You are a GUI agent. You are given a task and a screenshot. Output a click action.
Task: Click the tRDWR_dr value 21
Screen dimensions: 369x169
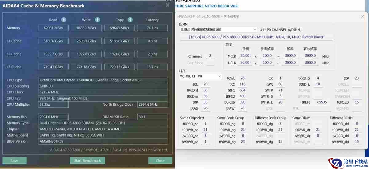coord(318,130)
